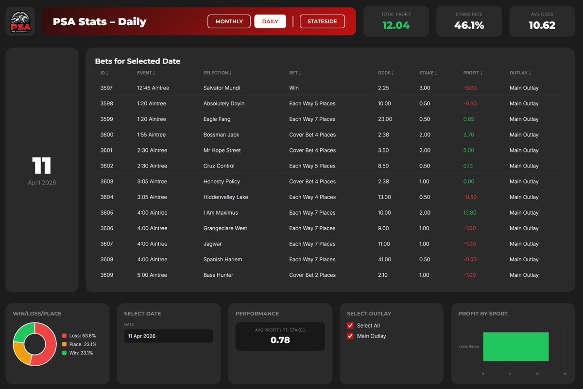Switch to the Monthly stats view
This screenshot has width=583, height=389.
(229, 21)
